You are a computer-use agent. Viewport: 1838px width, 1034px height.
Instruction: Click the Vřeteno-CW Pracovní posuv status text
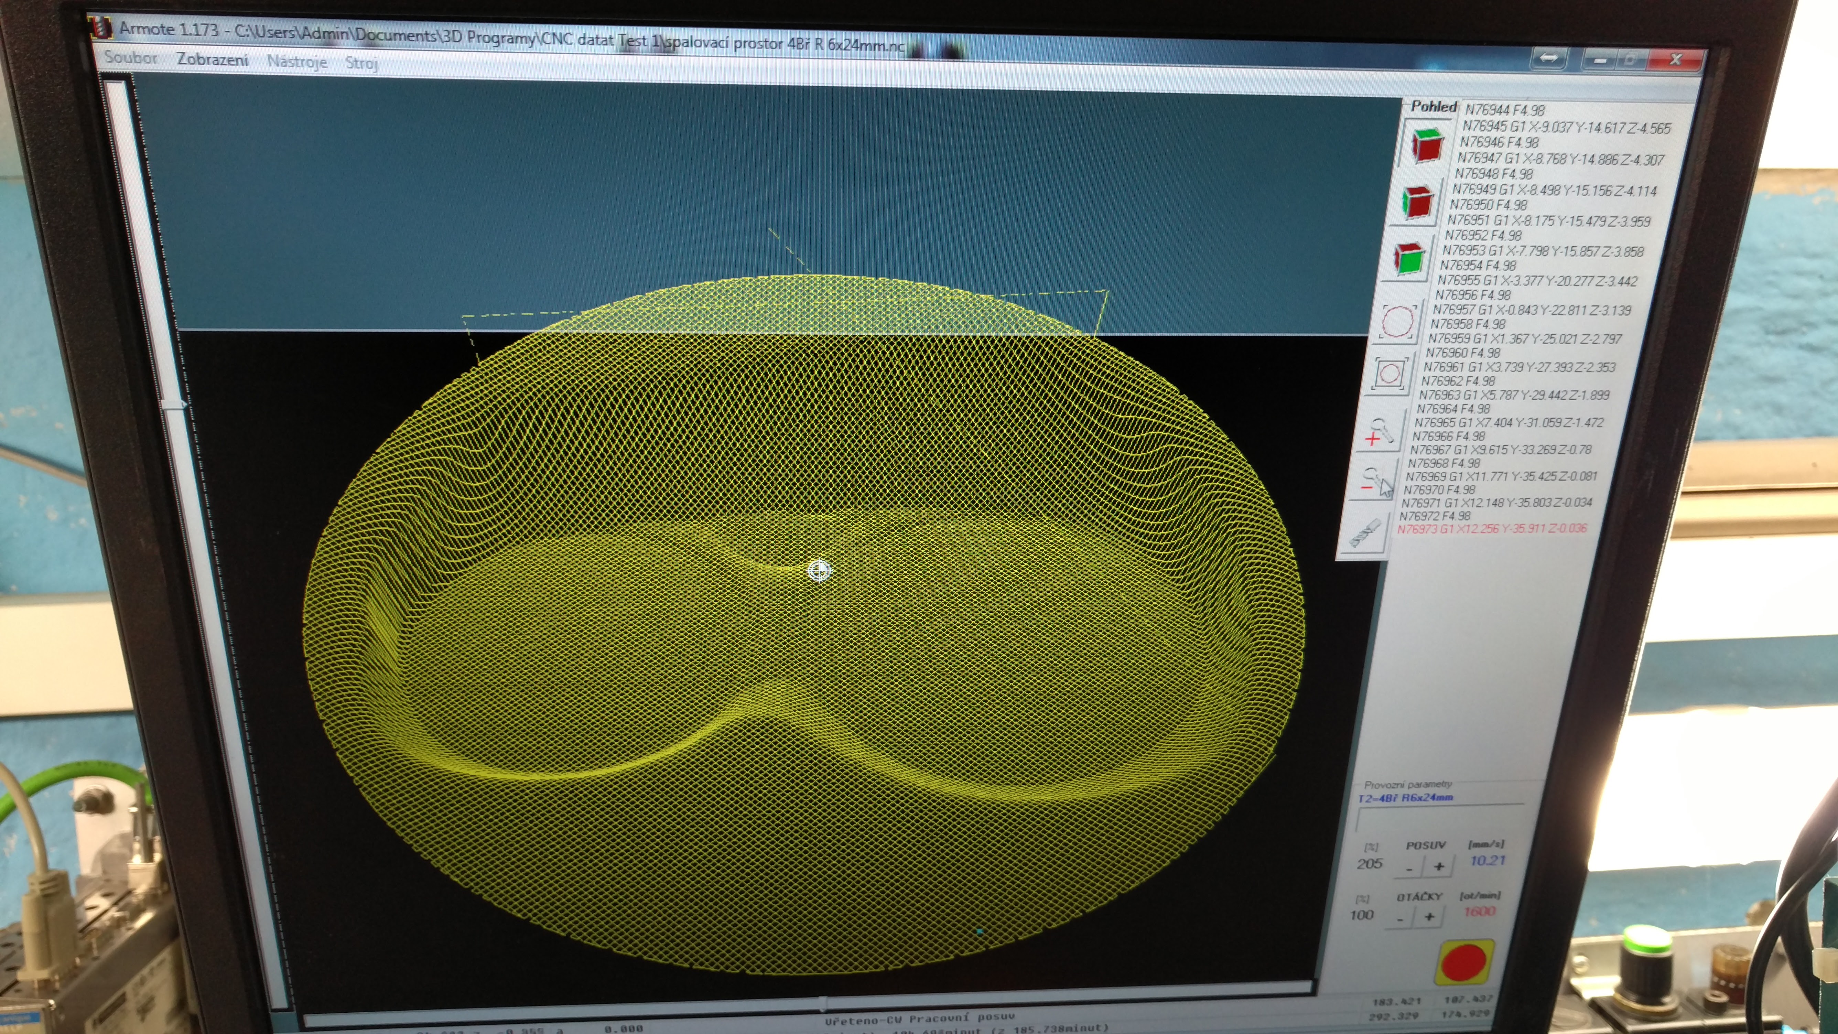920,1019
